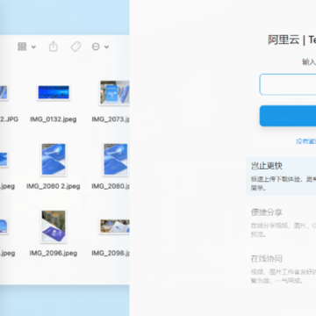Viewport: 316px width, 316px height.
Task: Select the IMG_2080 2.jpeg thumbnail
Action: tap(54, 160)
